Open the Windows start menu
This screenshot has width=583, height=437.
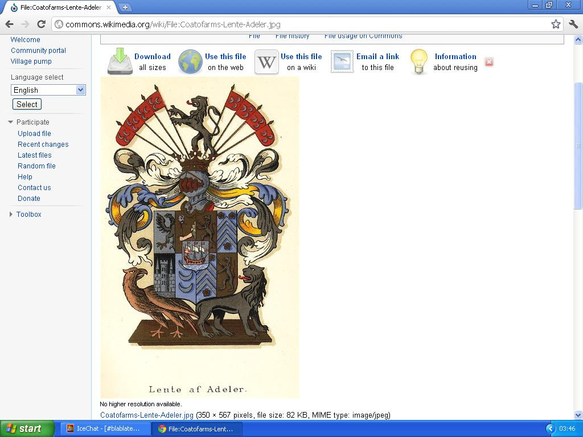(26, 428)
